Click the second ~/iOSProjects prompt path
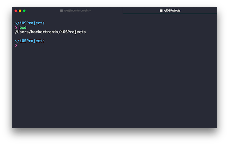229x145 pixels. [x=30, y=41]
